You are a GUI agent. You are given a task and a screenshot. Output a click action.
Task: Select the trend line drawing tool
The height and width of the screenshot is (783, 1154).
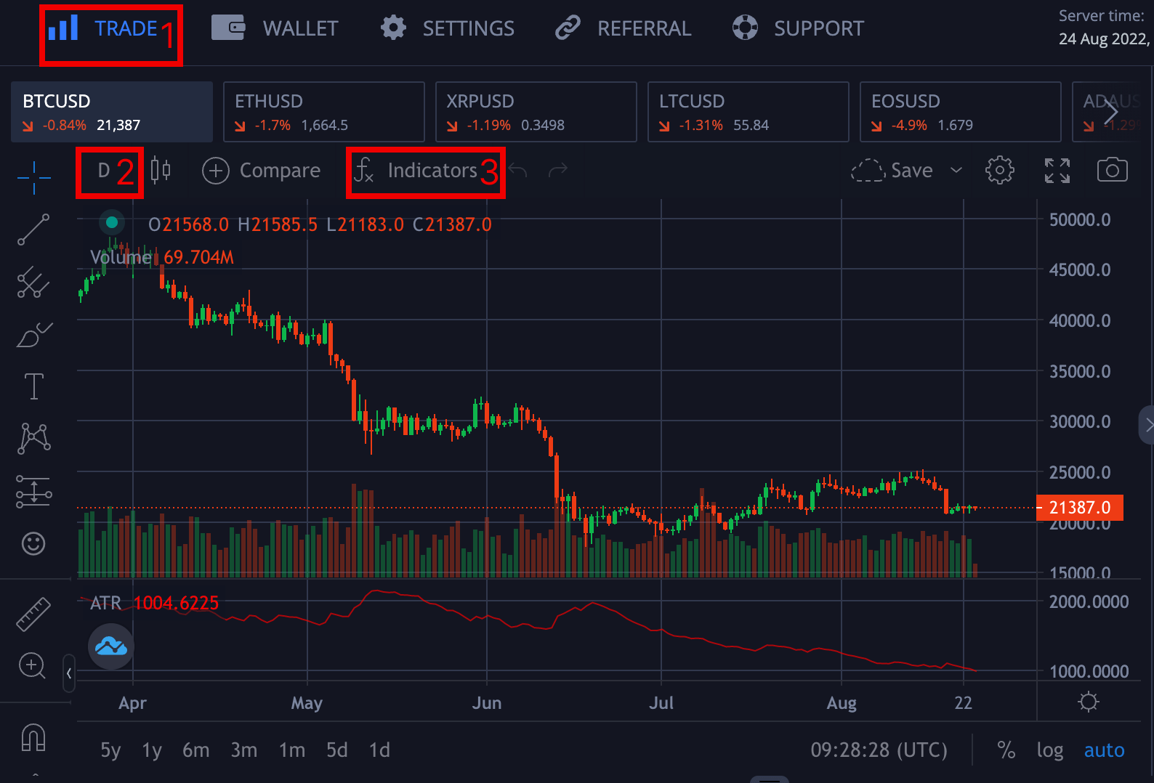(x=33, y=230)
